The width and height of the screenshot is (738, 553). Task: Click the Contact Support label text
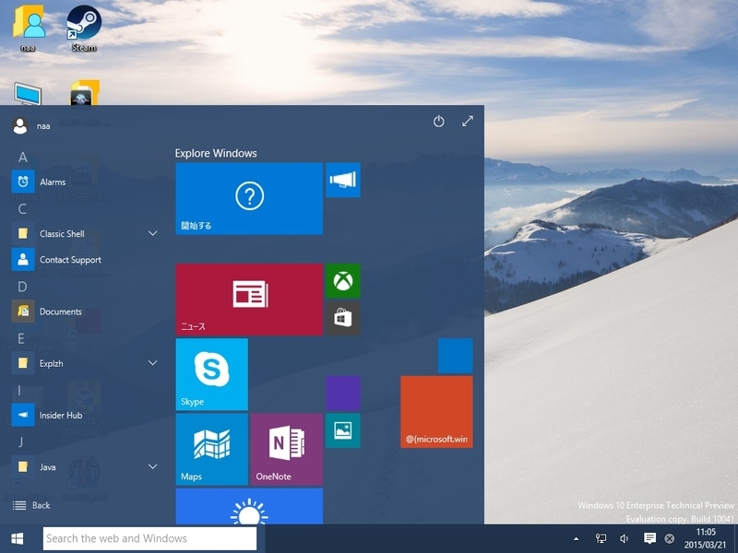(x=71, y=260)
